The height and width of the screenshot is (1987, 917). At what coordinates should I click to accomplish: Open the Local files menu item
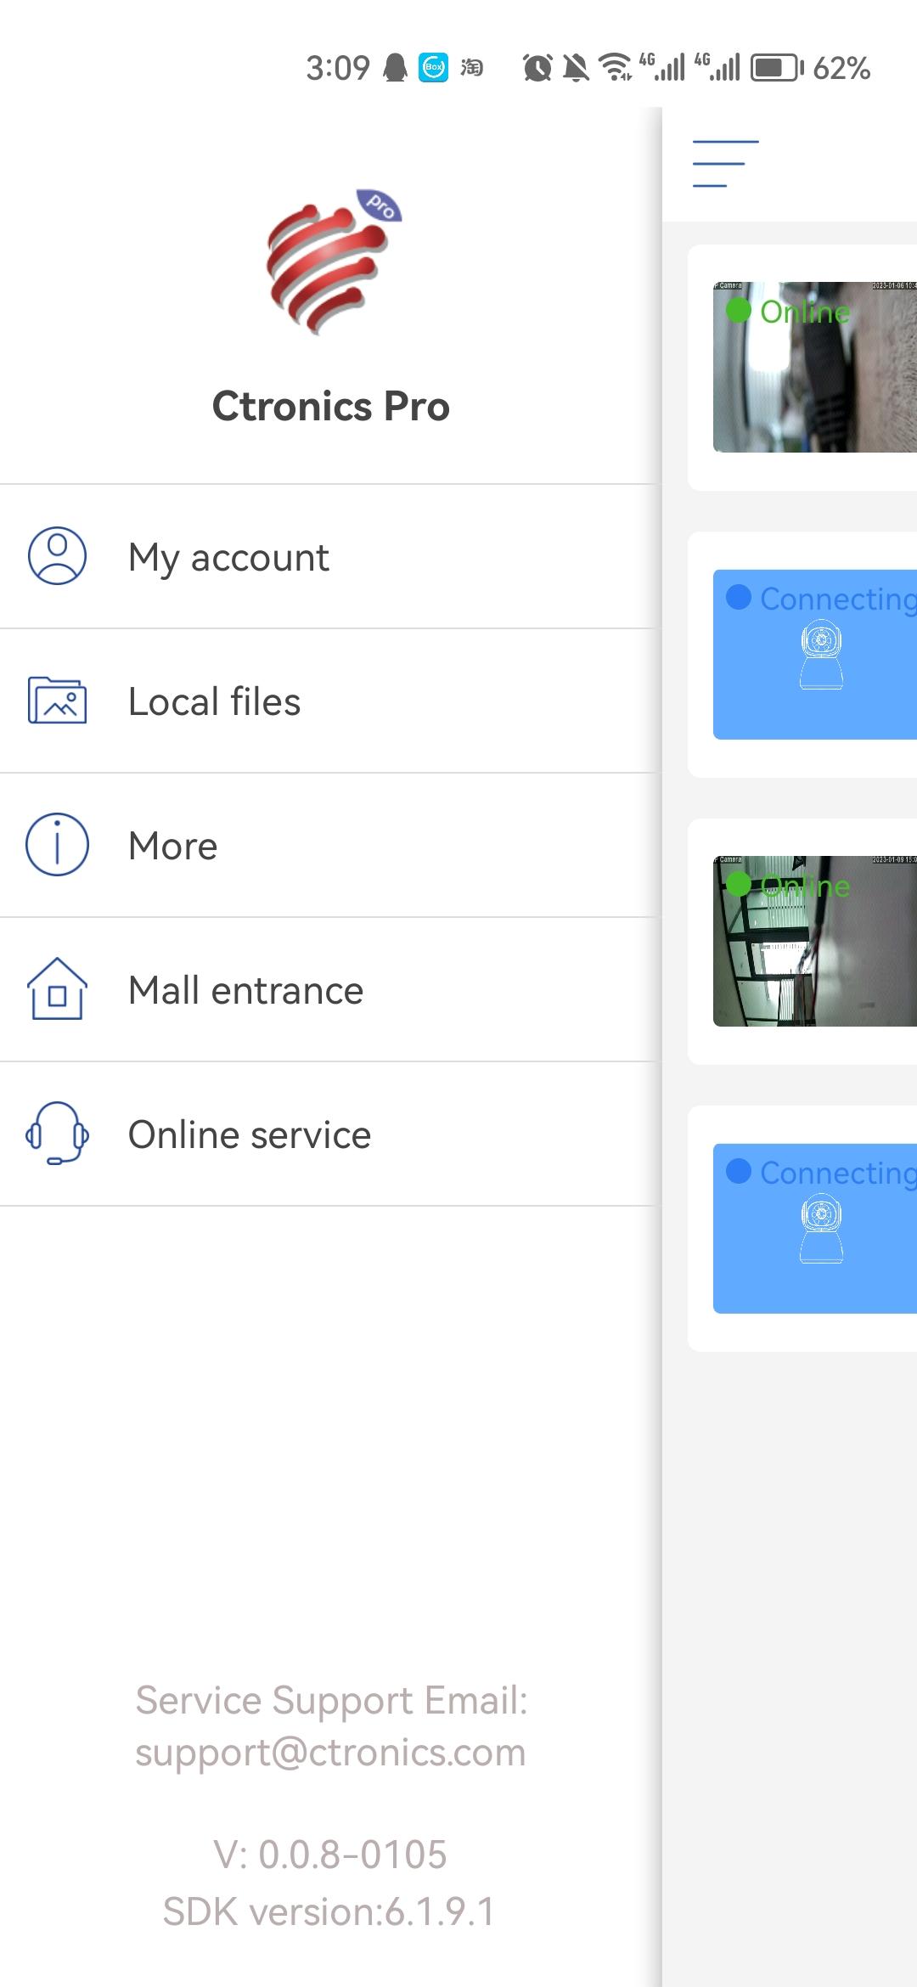point(330,701)
